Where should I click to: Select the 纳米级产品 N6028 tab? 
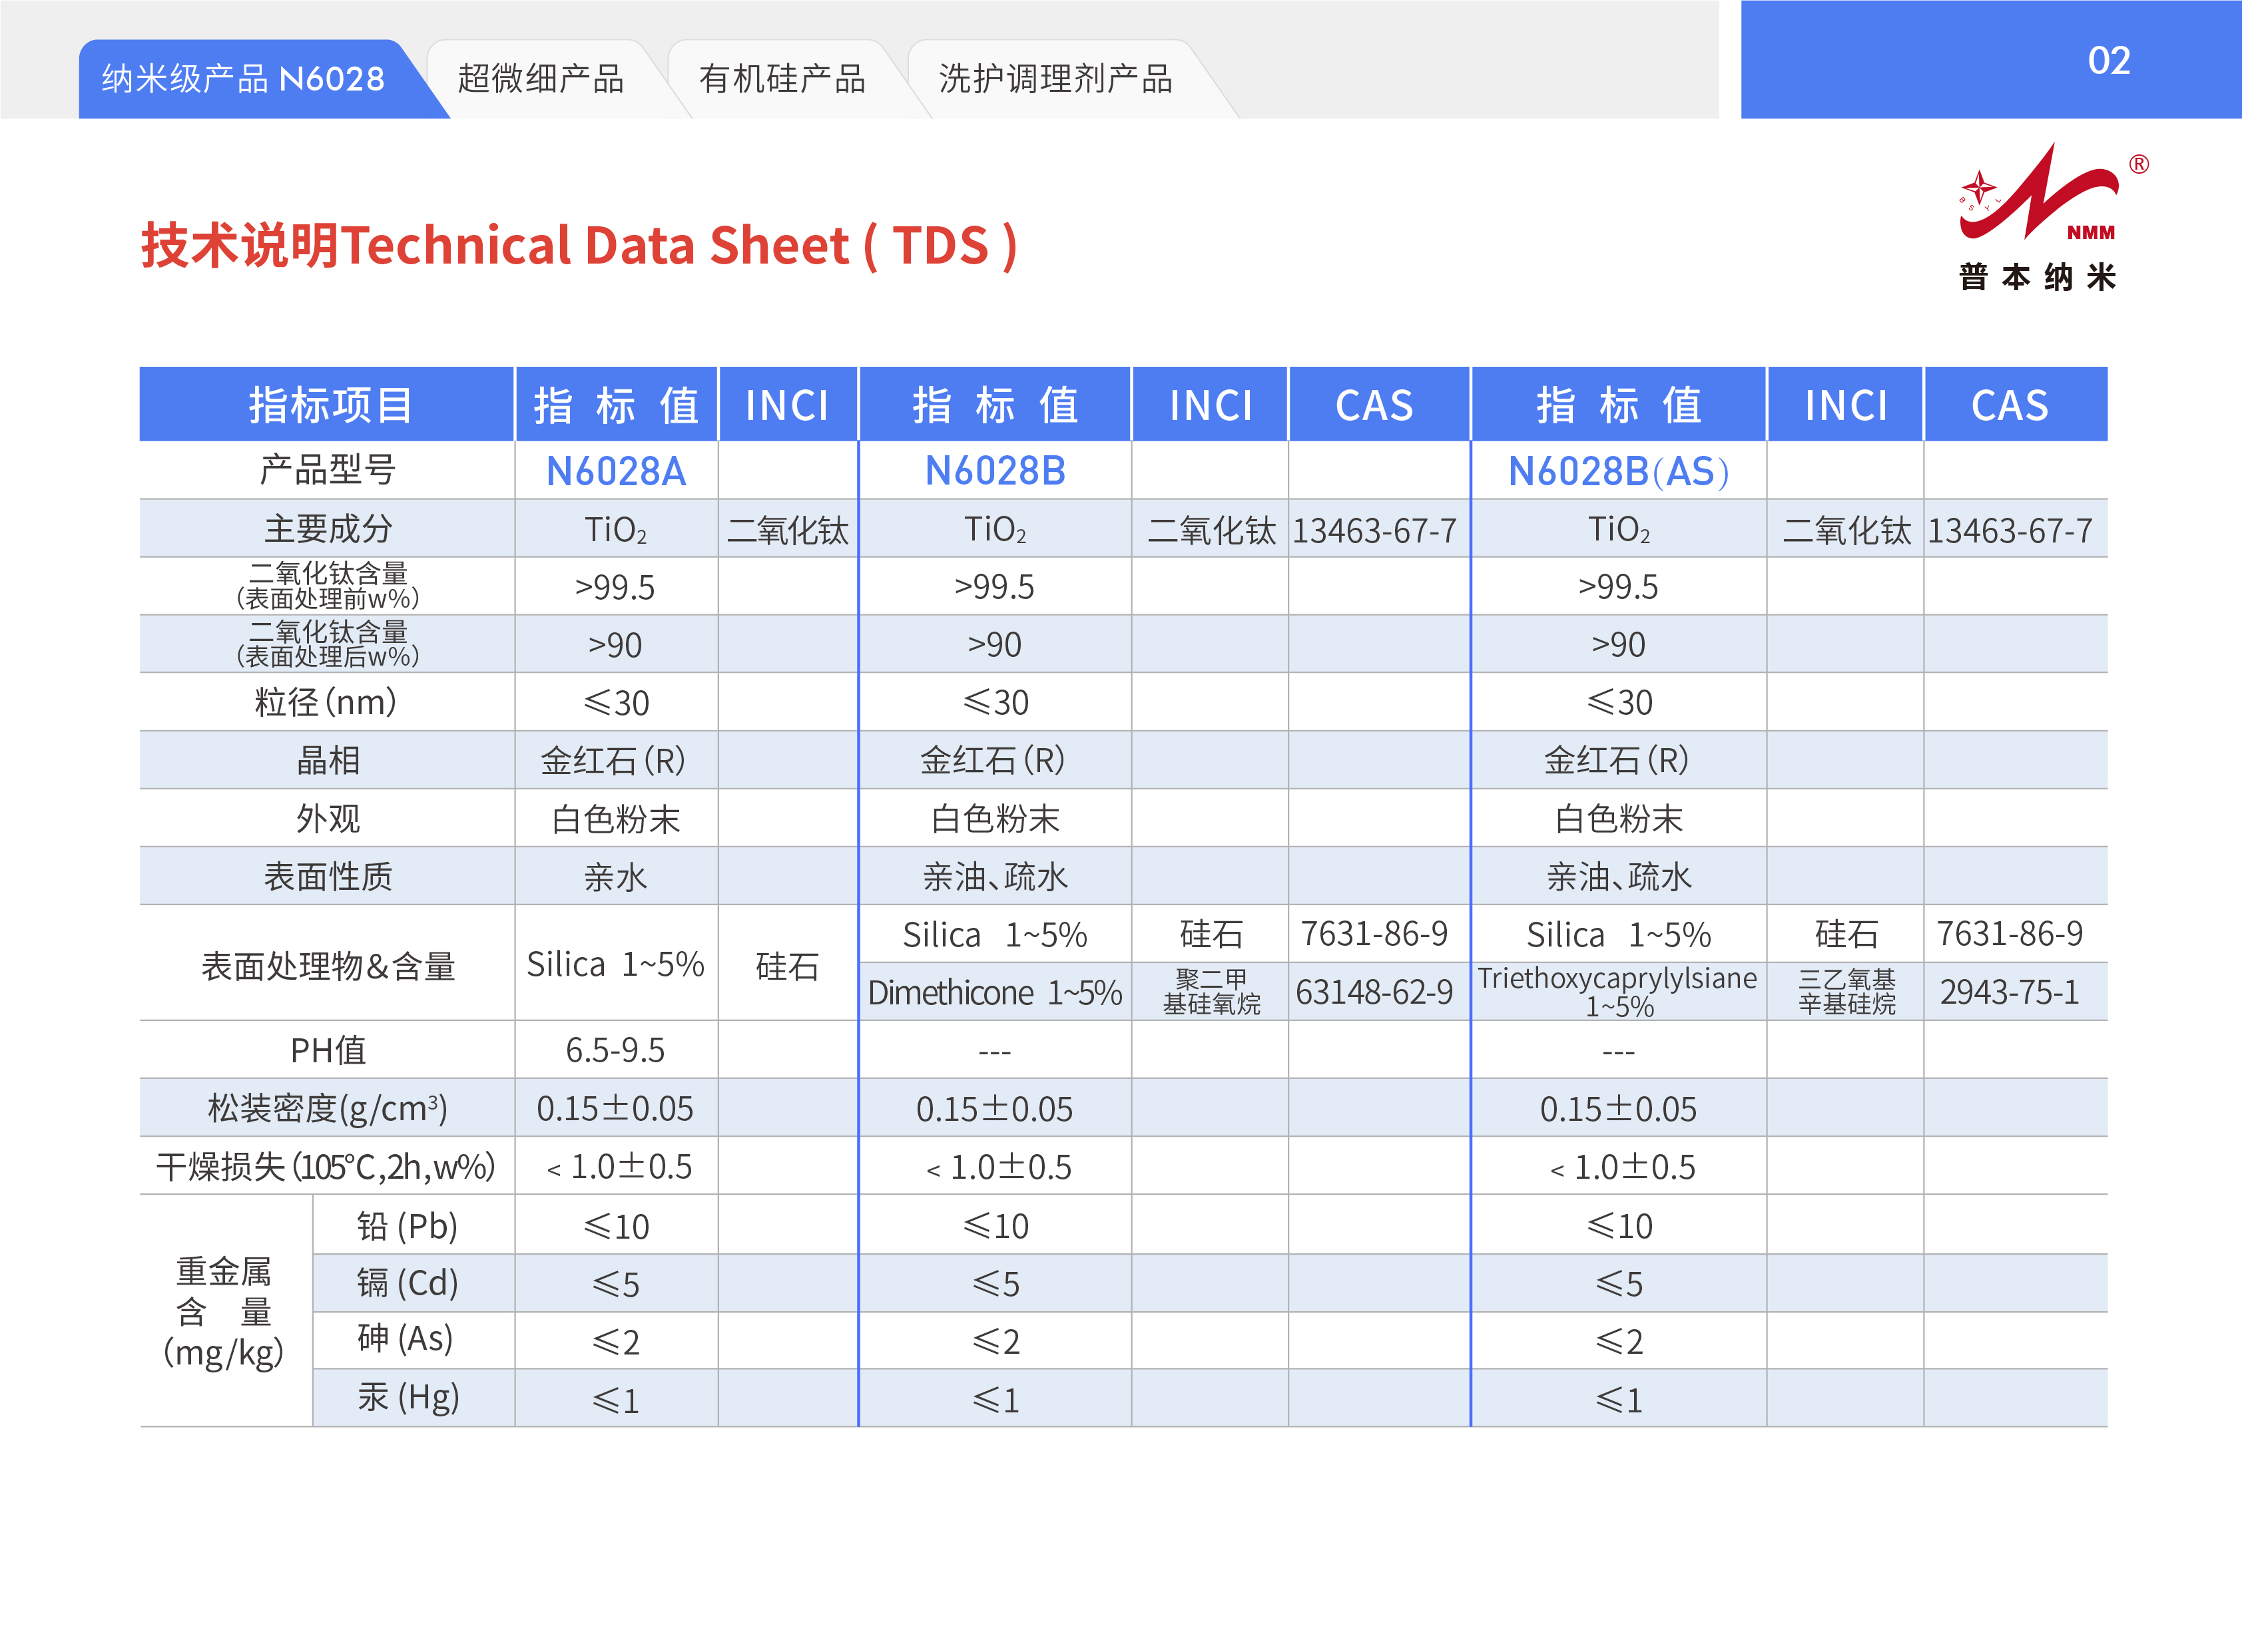click(243, 79)
